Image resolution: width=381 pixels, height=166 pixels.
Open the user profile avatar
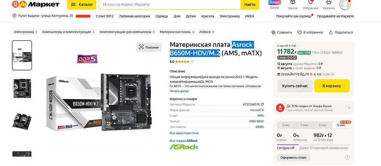click(x=345, y=5)
